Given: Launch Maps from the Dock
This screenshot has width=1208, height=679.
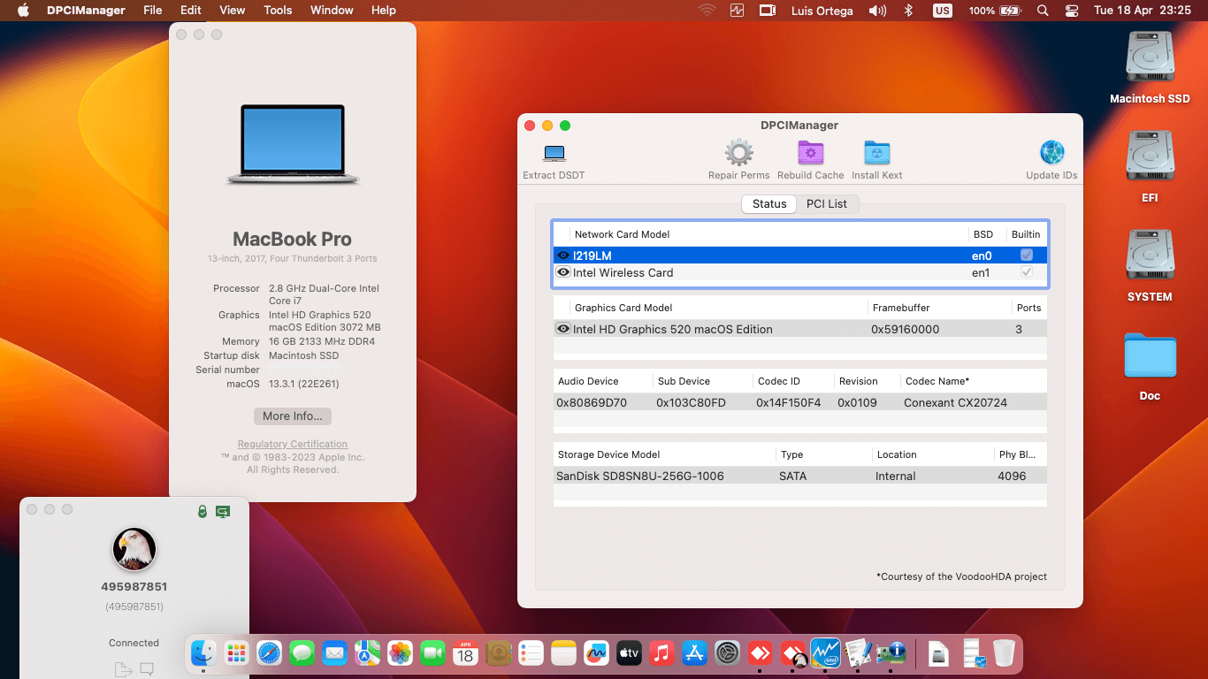Looking at the screenshot, I should [368, 653].
